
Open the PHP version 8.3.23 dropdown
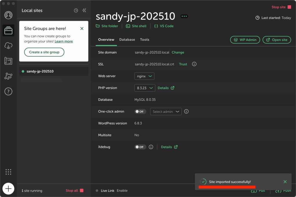(x=145, y=88)
